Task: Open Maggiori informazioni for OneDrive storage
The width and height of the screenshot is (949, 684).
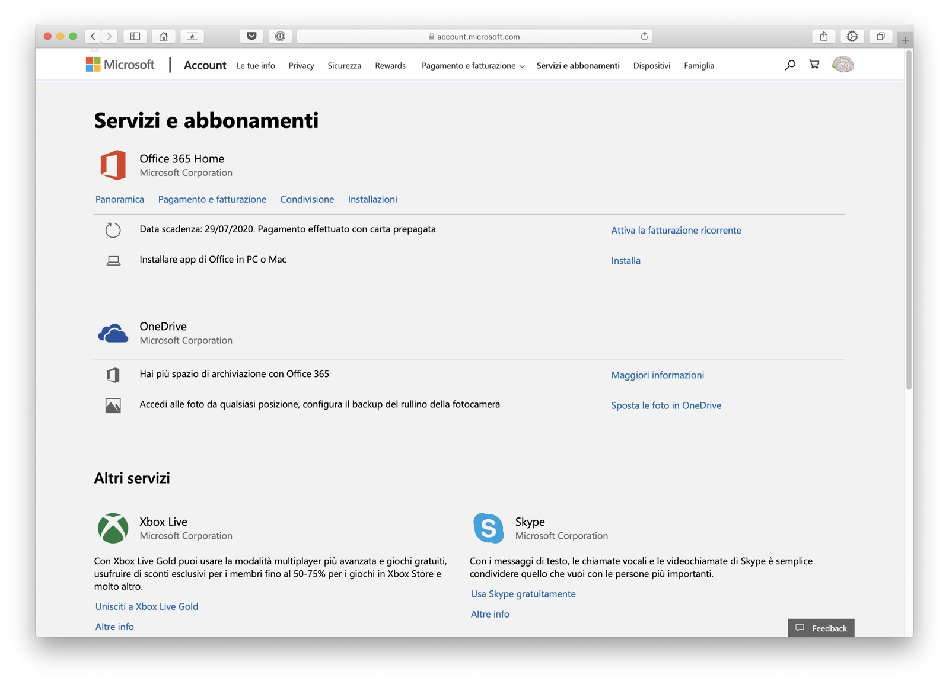Action: [658, 375]
